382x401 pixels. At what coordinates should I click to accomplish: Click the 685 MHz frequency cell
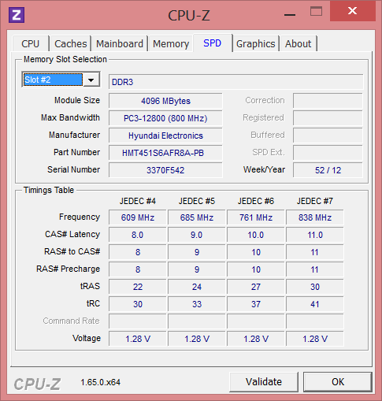point(197,217)
